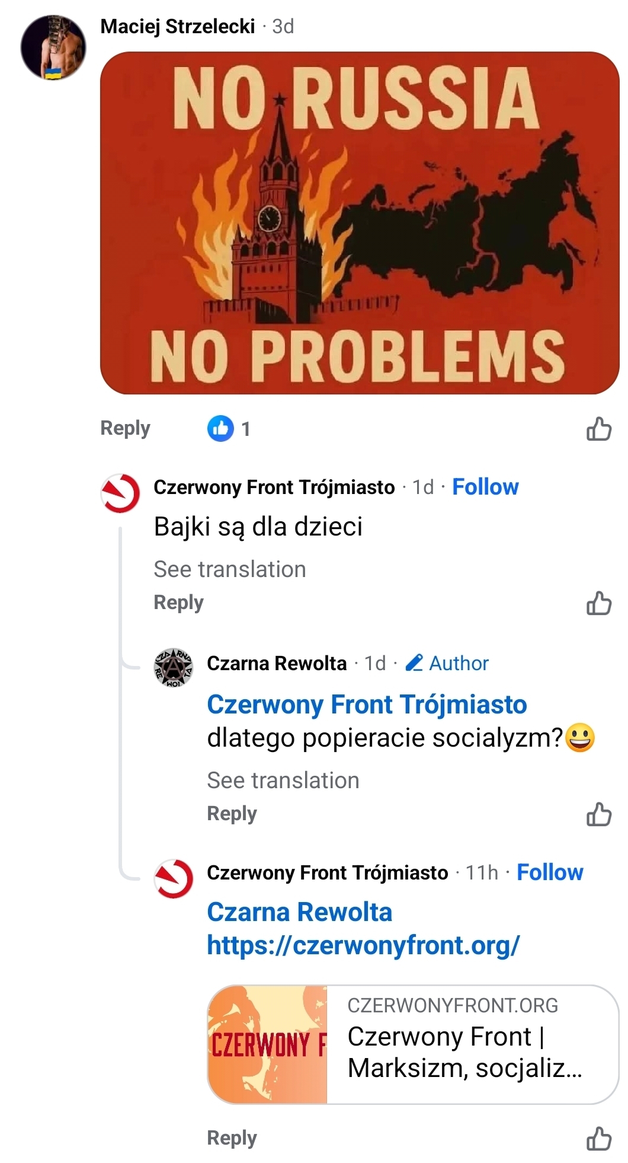628x1163 pixels.
Task: Open the Czerwony Front Trójmiasto mention in Czarna Rewolta's reply
Action: tap(367, 705)
